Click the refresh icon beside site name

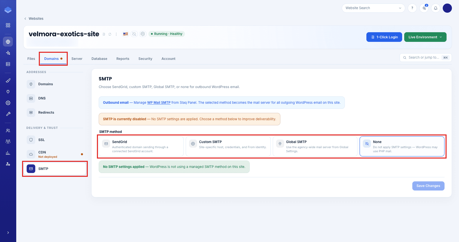tap(110, 34)
